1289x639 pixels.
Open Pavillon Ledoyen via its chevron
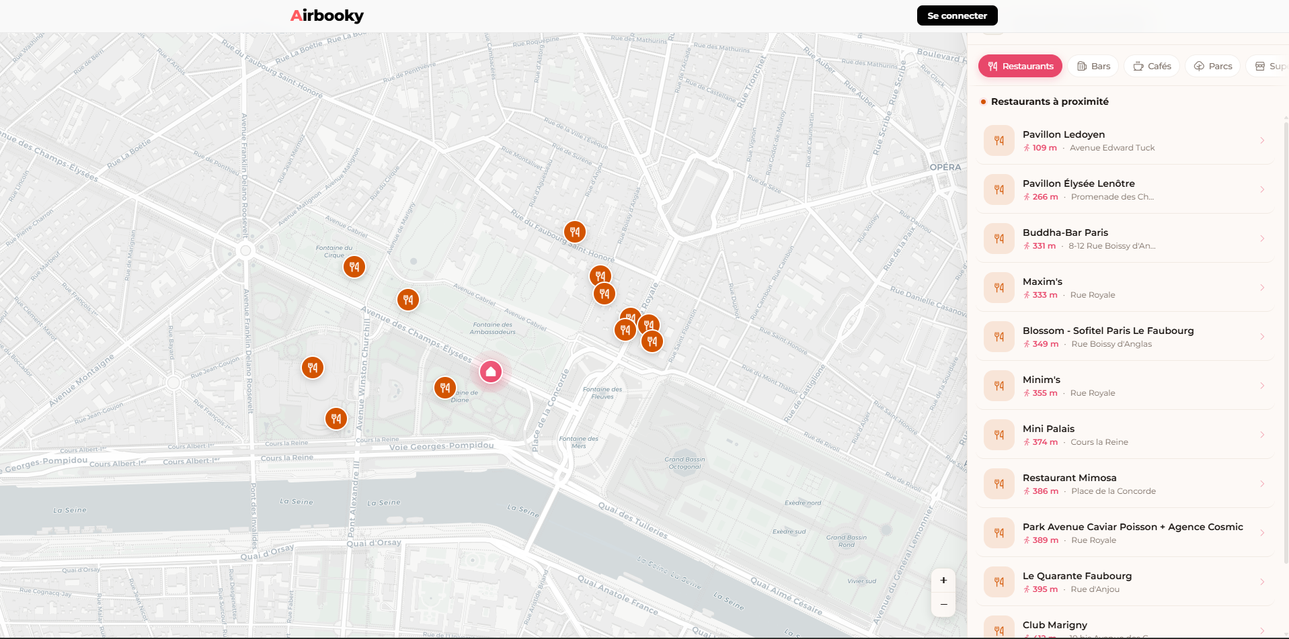tap(1262, 140)
